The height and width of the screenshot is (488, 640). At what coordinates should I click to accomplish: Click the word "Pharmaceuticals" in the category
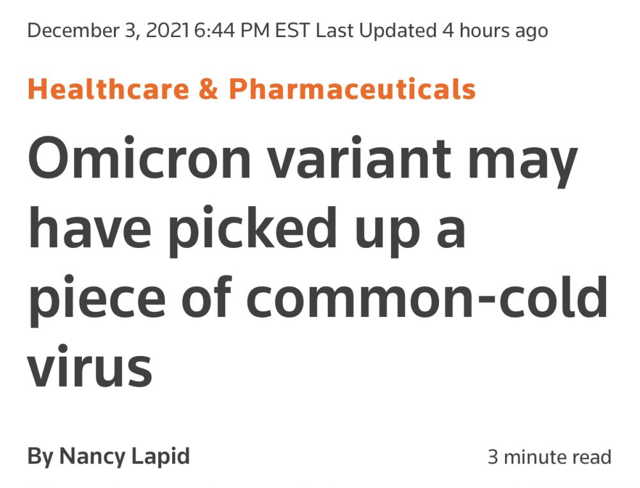tap(352, 89)
